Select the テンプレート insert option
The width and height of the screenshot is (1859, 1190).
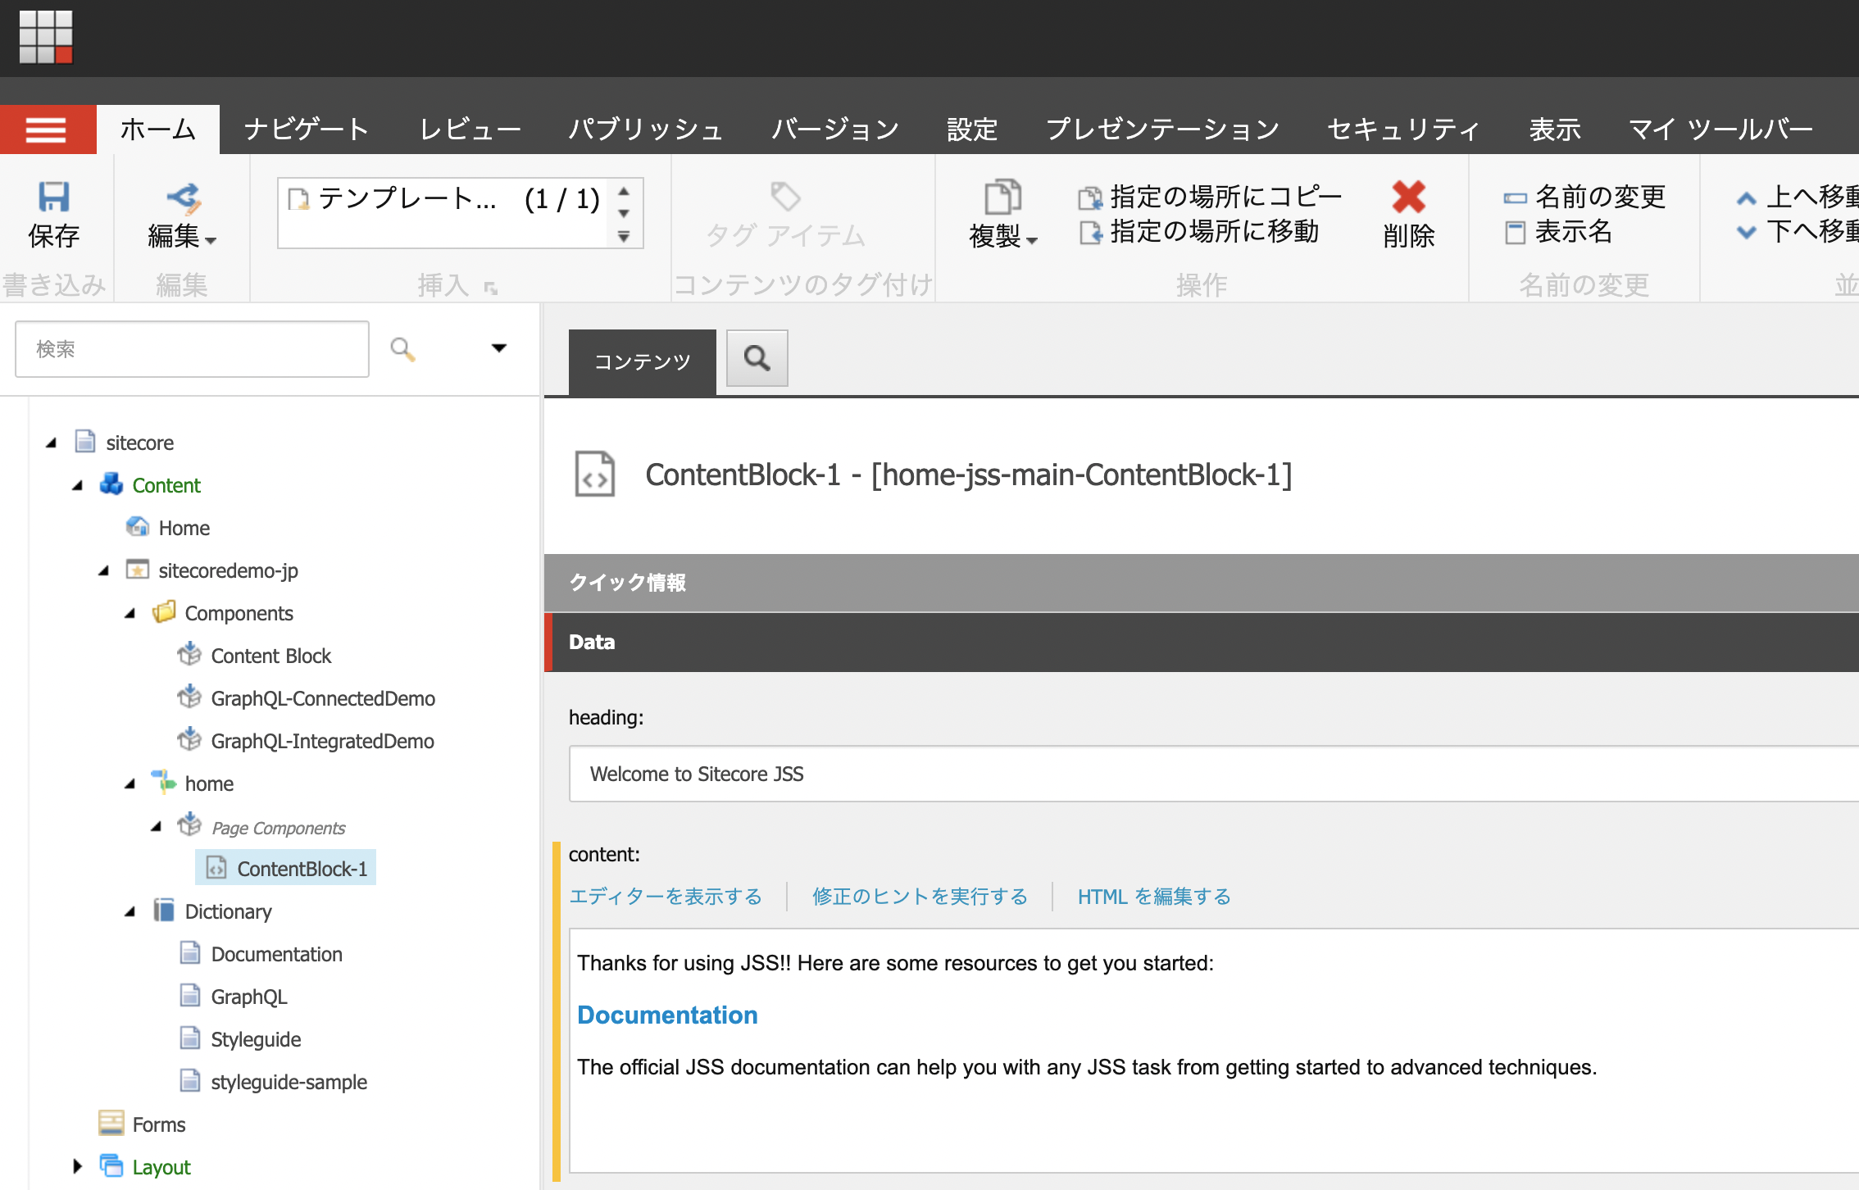[x=443, y=199]
